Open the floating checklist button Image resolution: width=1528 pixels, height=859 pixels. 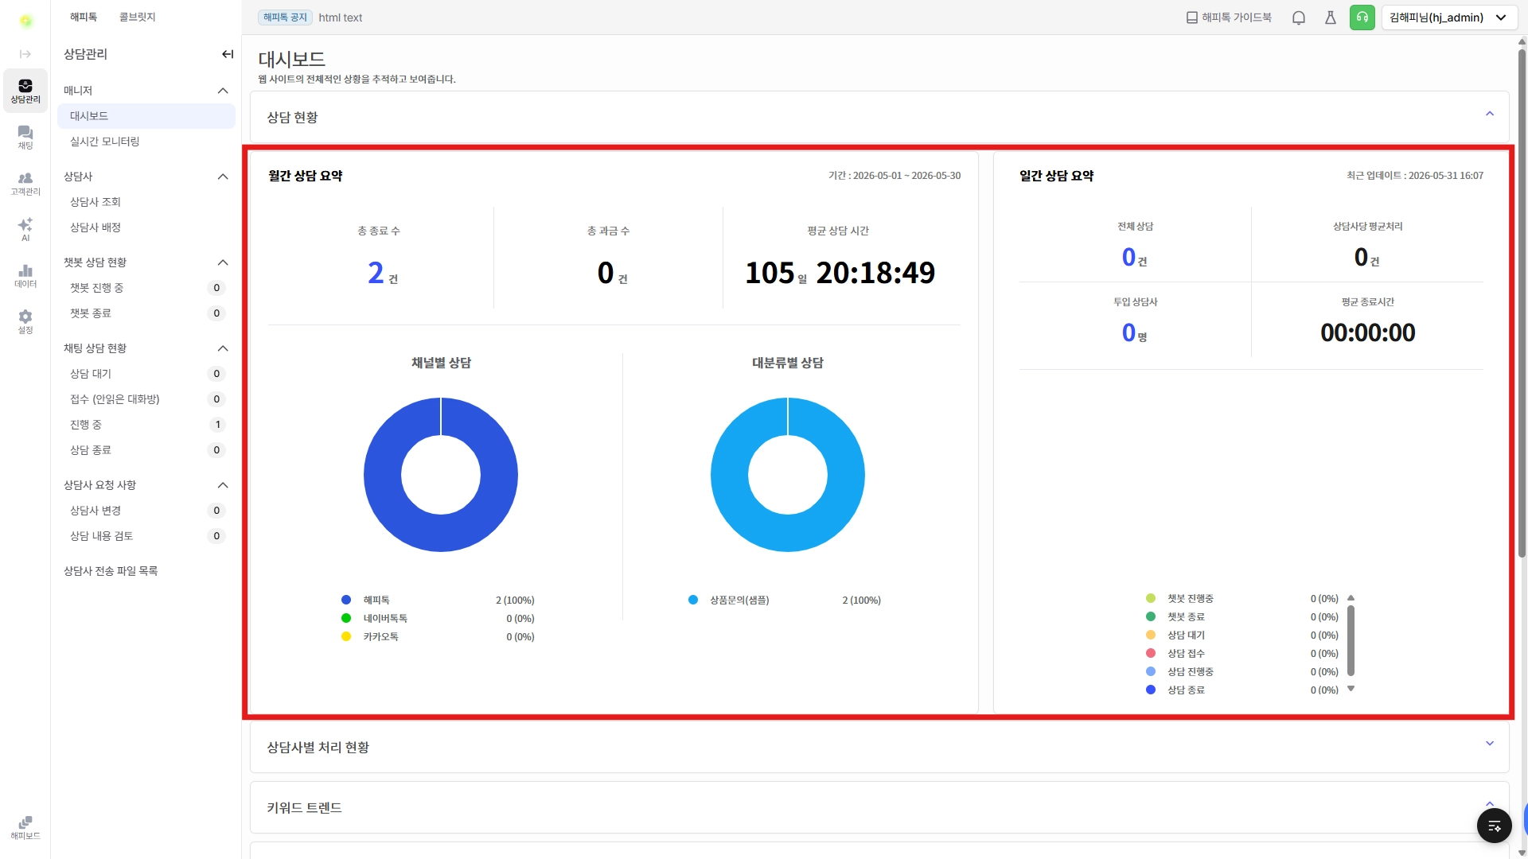coord(1495,826)
